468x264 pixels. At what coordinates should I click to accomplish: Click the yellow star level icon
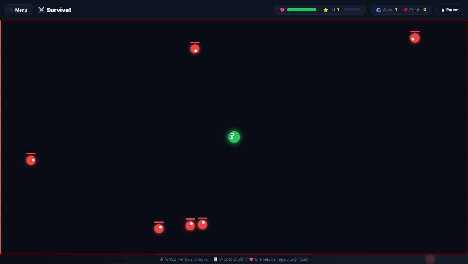(326, 10)
